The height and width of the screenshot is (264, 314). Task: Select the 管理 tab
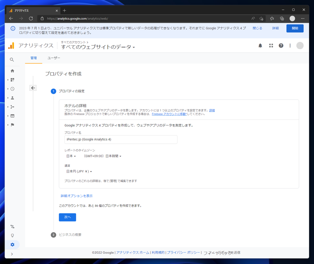coord(33,58)
